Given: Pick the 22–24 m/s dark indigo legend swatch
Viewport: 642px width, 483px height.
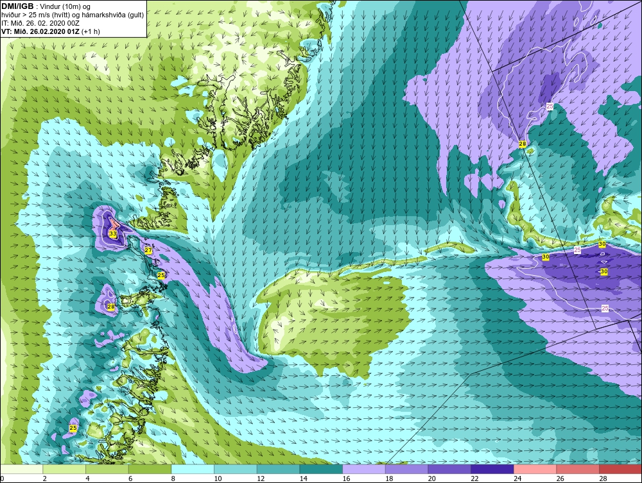Looking at the screenshot, I should pyautogui.click(x=492, y=469).
